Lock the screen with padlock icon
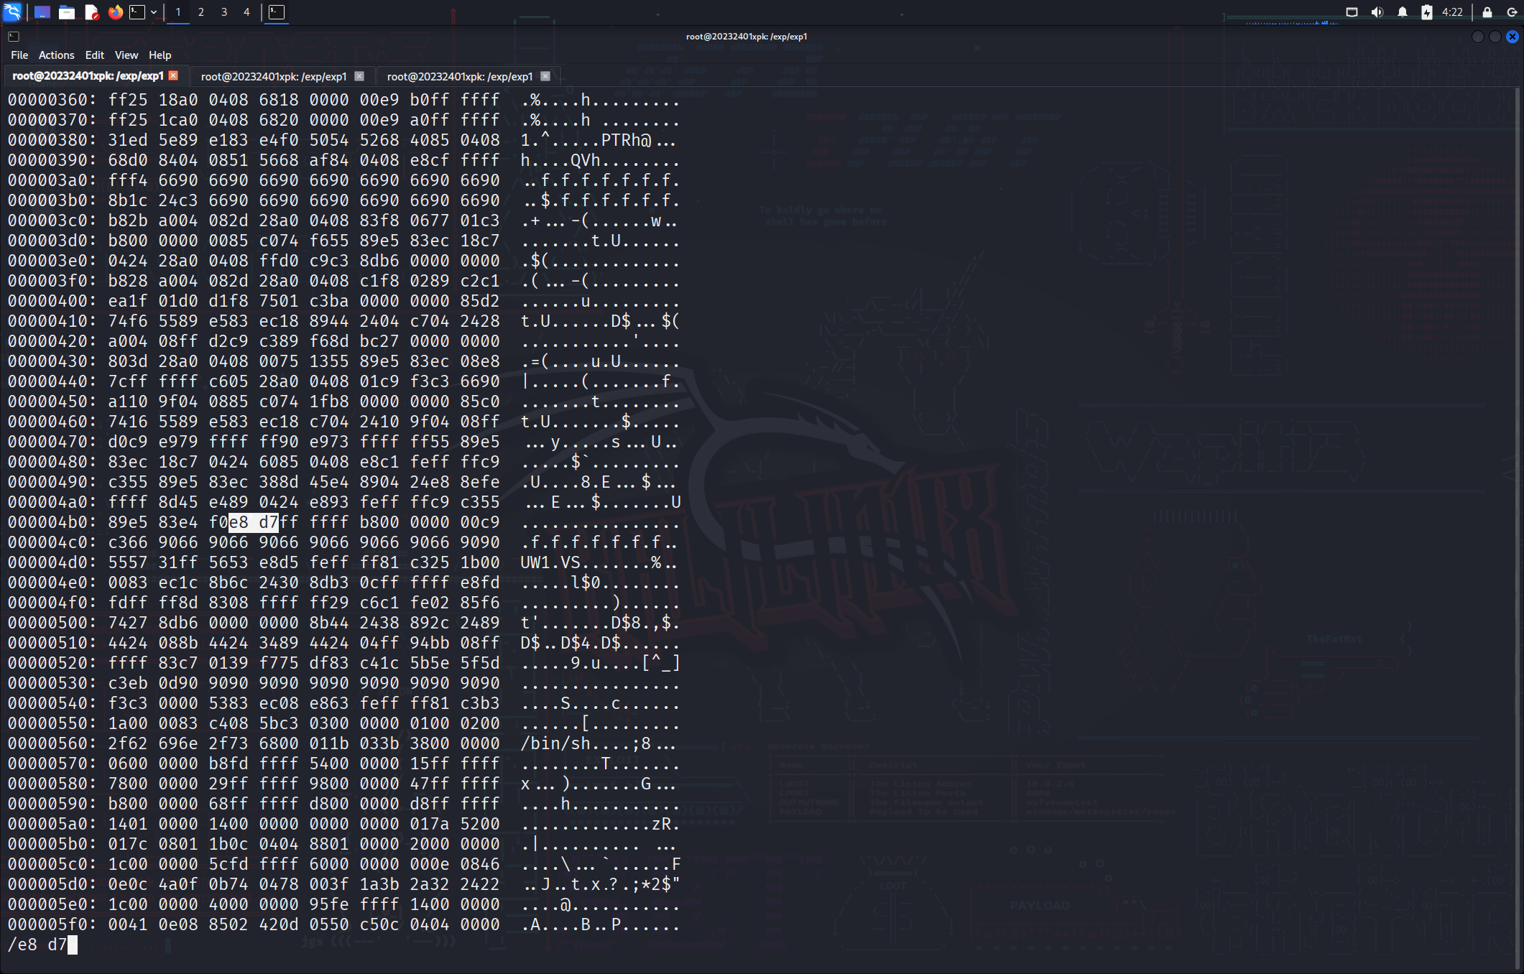The image size is (1524, 974). click(1487, 12)
